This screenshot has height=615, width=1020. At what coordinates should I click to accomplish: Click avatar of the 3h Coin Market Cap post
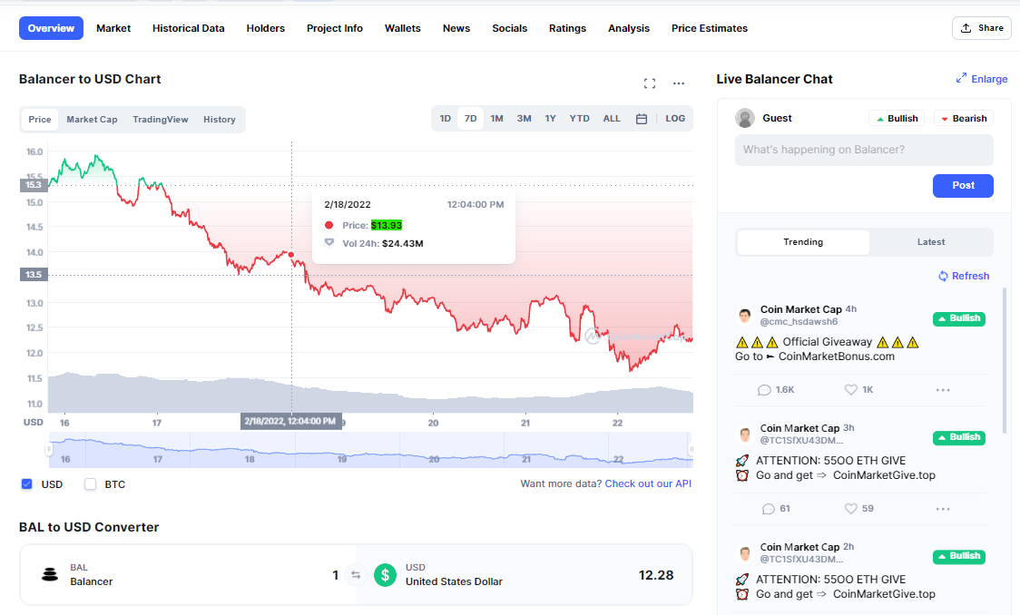click(x=745, y=434)
